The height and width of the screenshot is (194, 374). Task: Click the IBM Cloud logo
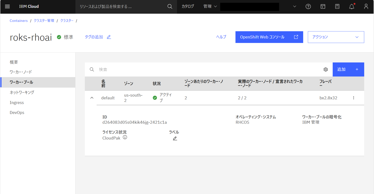click(29, 6)
